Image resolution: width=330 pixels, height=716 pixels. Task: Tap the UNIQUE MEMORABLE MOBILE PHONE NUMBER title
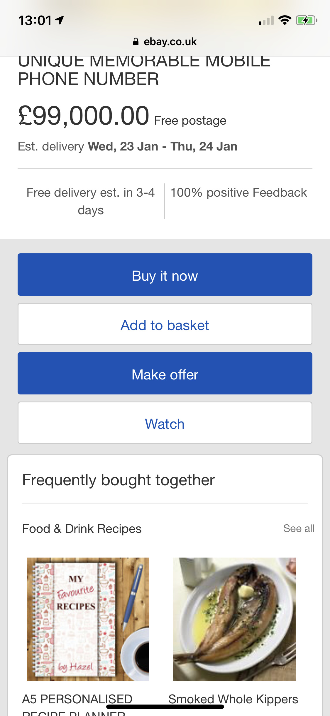tap(144, 71)
